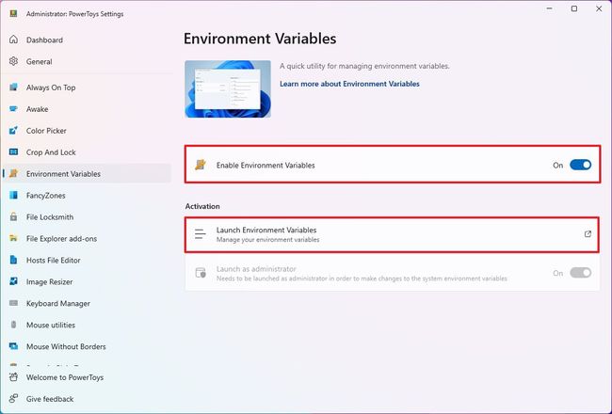Click Give feedback in sidebar
612x414 pixels.
pyautogui.click(x=49, y=399)
